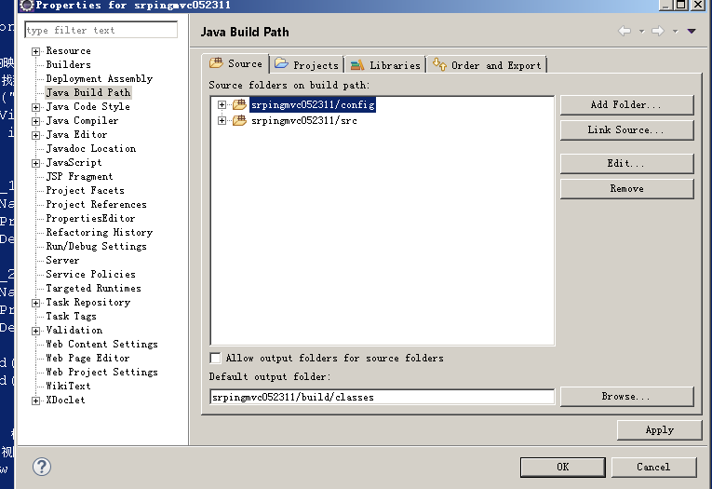
Task: Expand the Validation node
Action: click(36, 331)
